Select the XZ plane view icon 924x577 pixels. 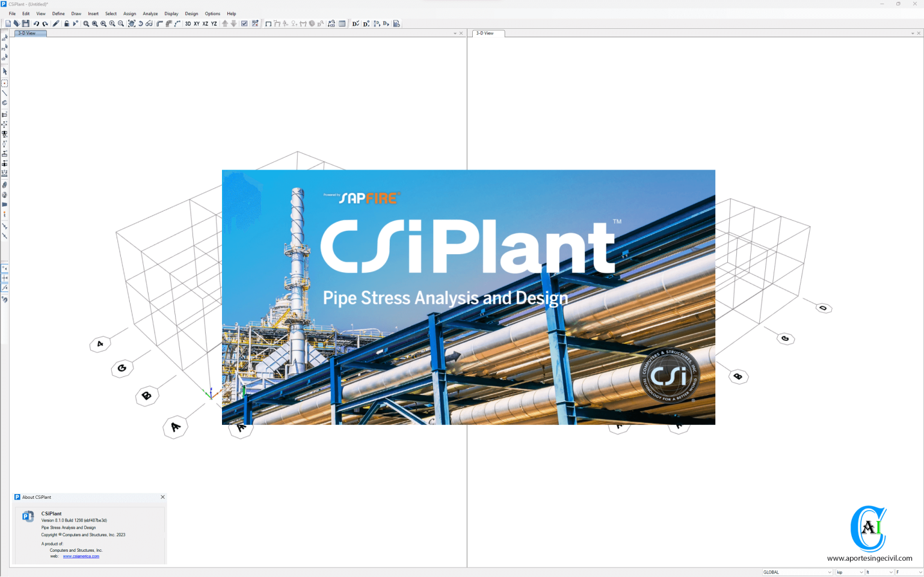click(205, 23)
